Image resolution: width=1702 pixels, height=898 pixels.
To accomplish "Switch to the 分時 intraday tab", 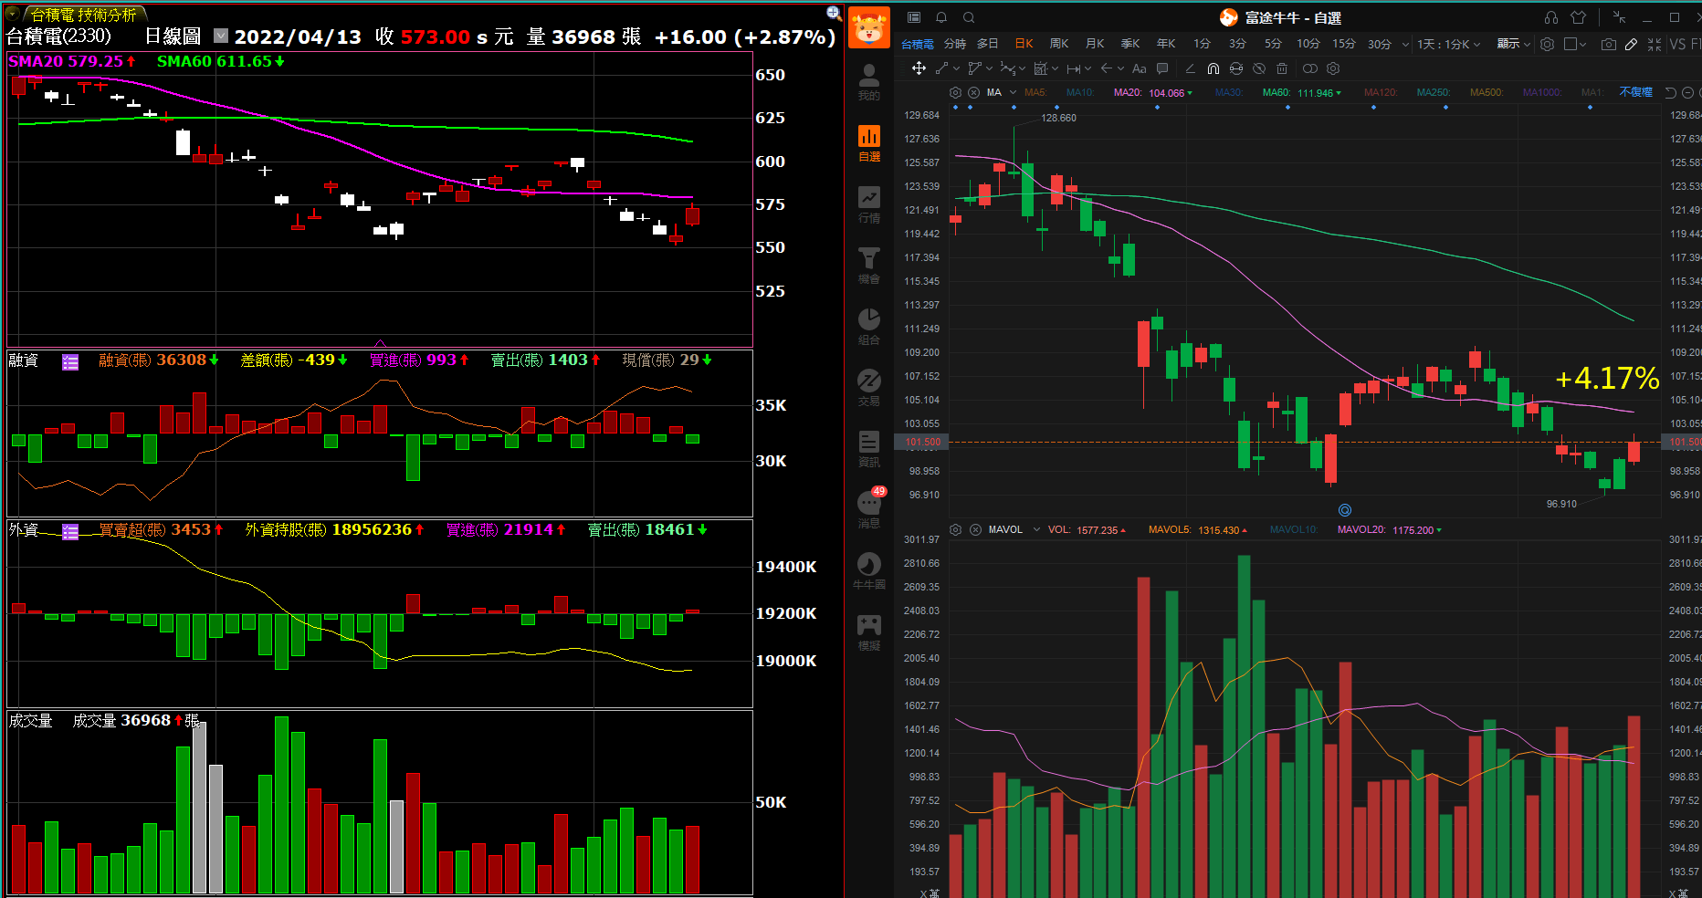I will click(954, 44).
